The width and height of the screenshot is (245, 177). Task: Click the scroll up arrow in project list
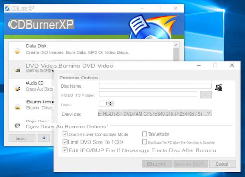click(176, 45)
